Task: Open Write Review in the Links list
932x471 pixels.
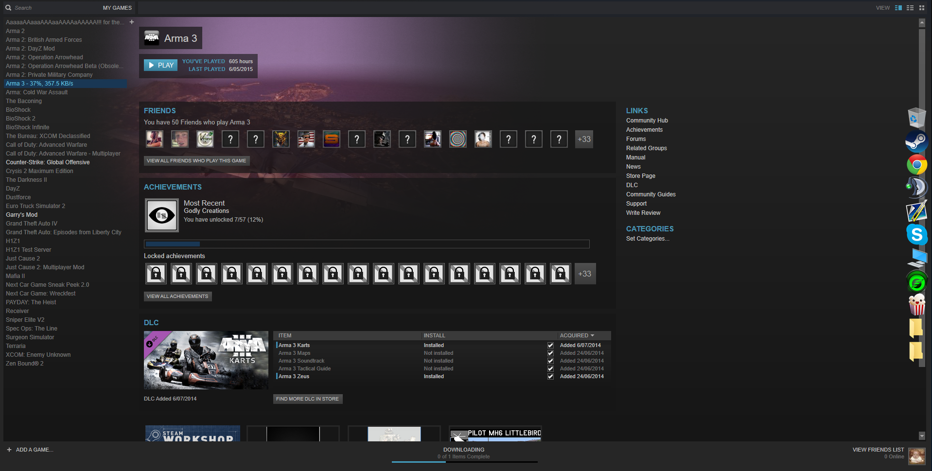Action: [x=643, y=213]
